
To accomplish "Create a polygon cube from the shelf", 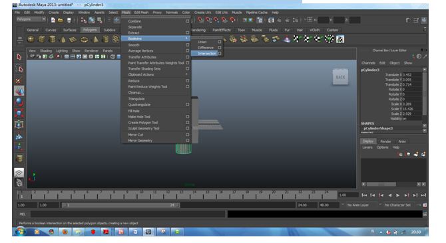I will pos(41,39).
